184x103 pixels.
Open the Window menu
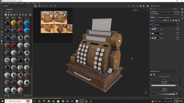15,3
